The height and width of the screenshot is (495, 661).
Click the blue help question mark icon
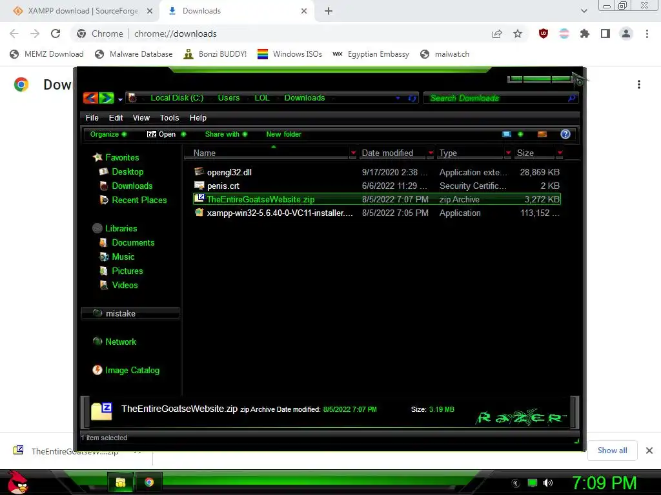(x=565, y=134)
